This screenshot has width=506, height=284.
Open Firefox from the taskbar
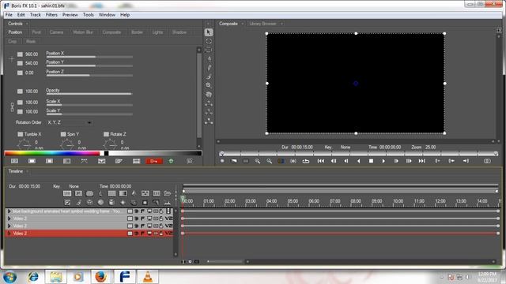100,276
